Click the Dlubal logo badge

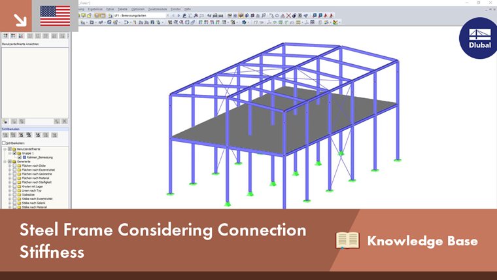point(479,38)
